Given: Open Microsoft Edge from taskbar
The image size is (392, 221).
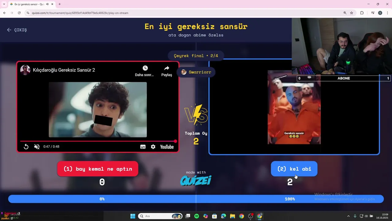Looking at the screenshot, I should pyautogui.click(x=224, y=216).
